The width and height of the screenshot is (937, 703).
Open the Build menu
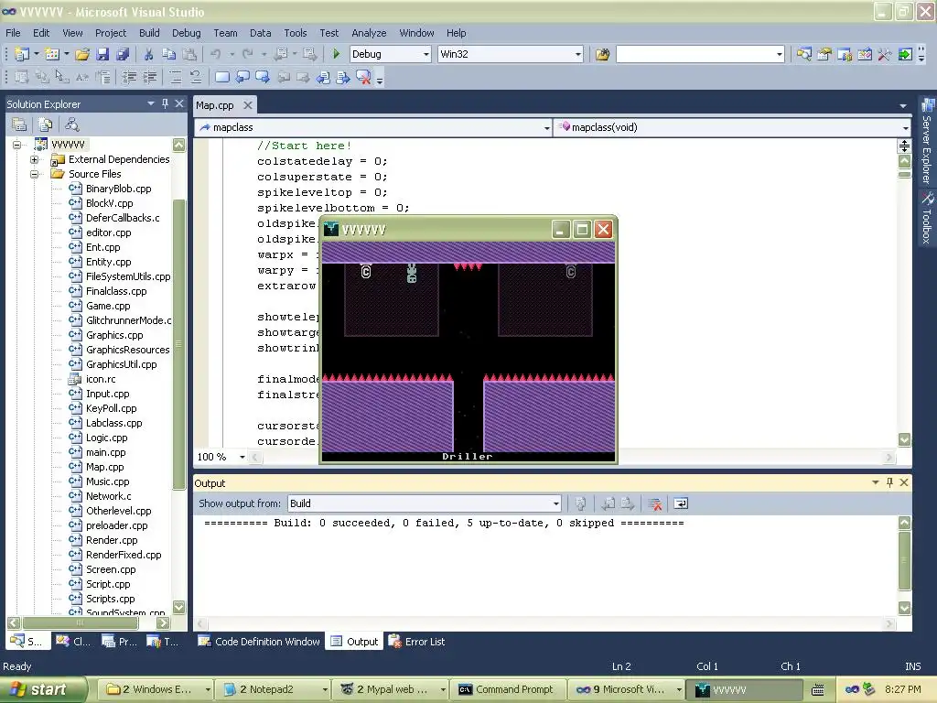tap(149, 33)
